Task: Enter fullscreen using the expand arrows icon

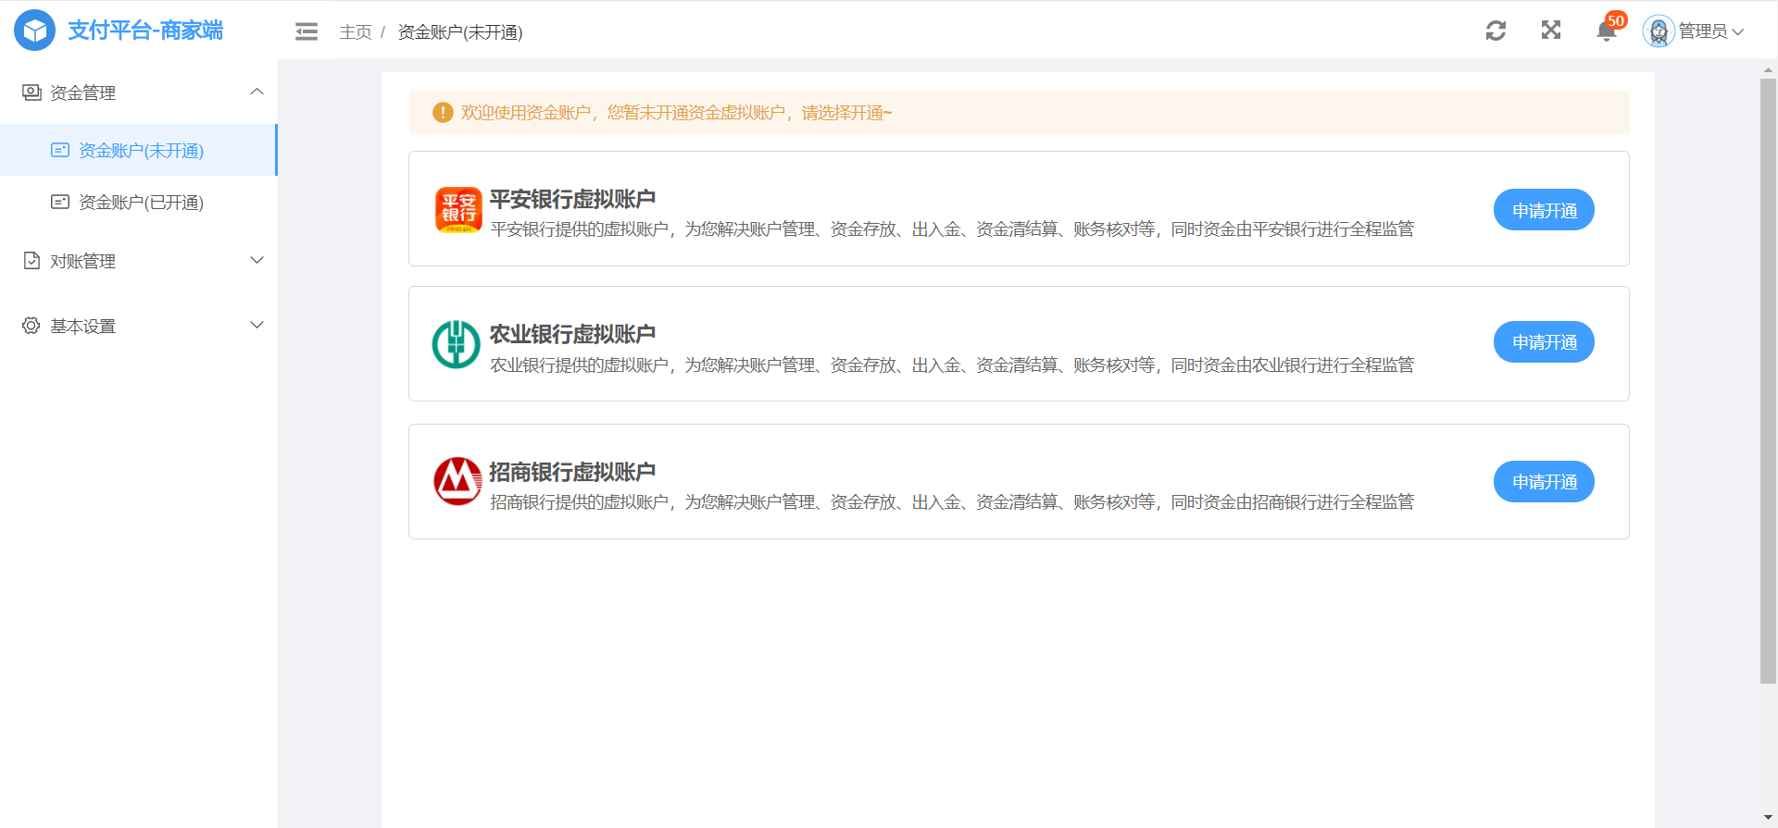Action: coord(1551,31)
